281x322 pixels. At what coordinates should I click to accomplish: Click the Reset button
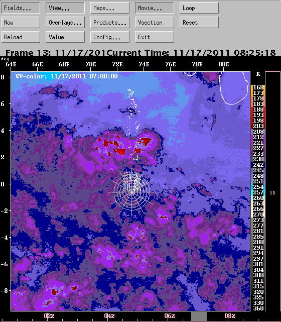coord(199,23)
